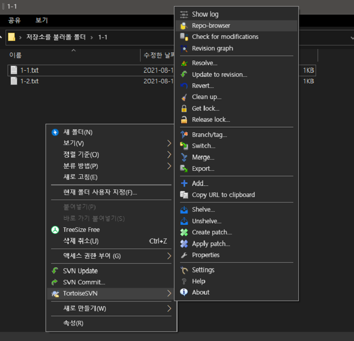The image size is (354, 341).
Task: Click the SVN Update icon
Action: pyautogui.click(x=55, y=271)
